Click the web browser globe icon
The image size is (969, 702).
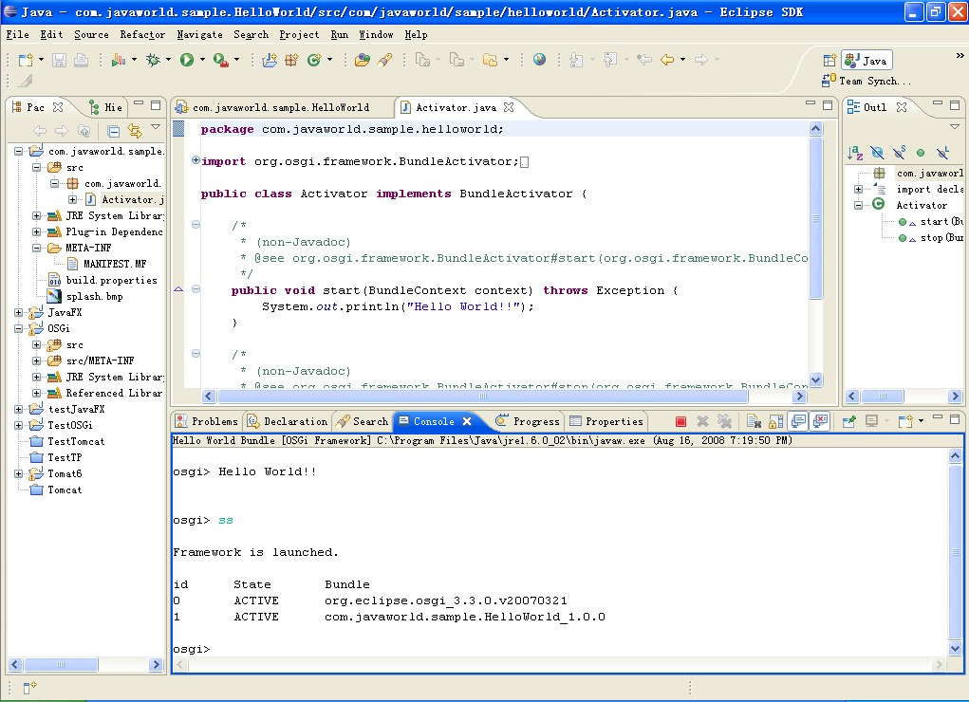coord(539,60)
